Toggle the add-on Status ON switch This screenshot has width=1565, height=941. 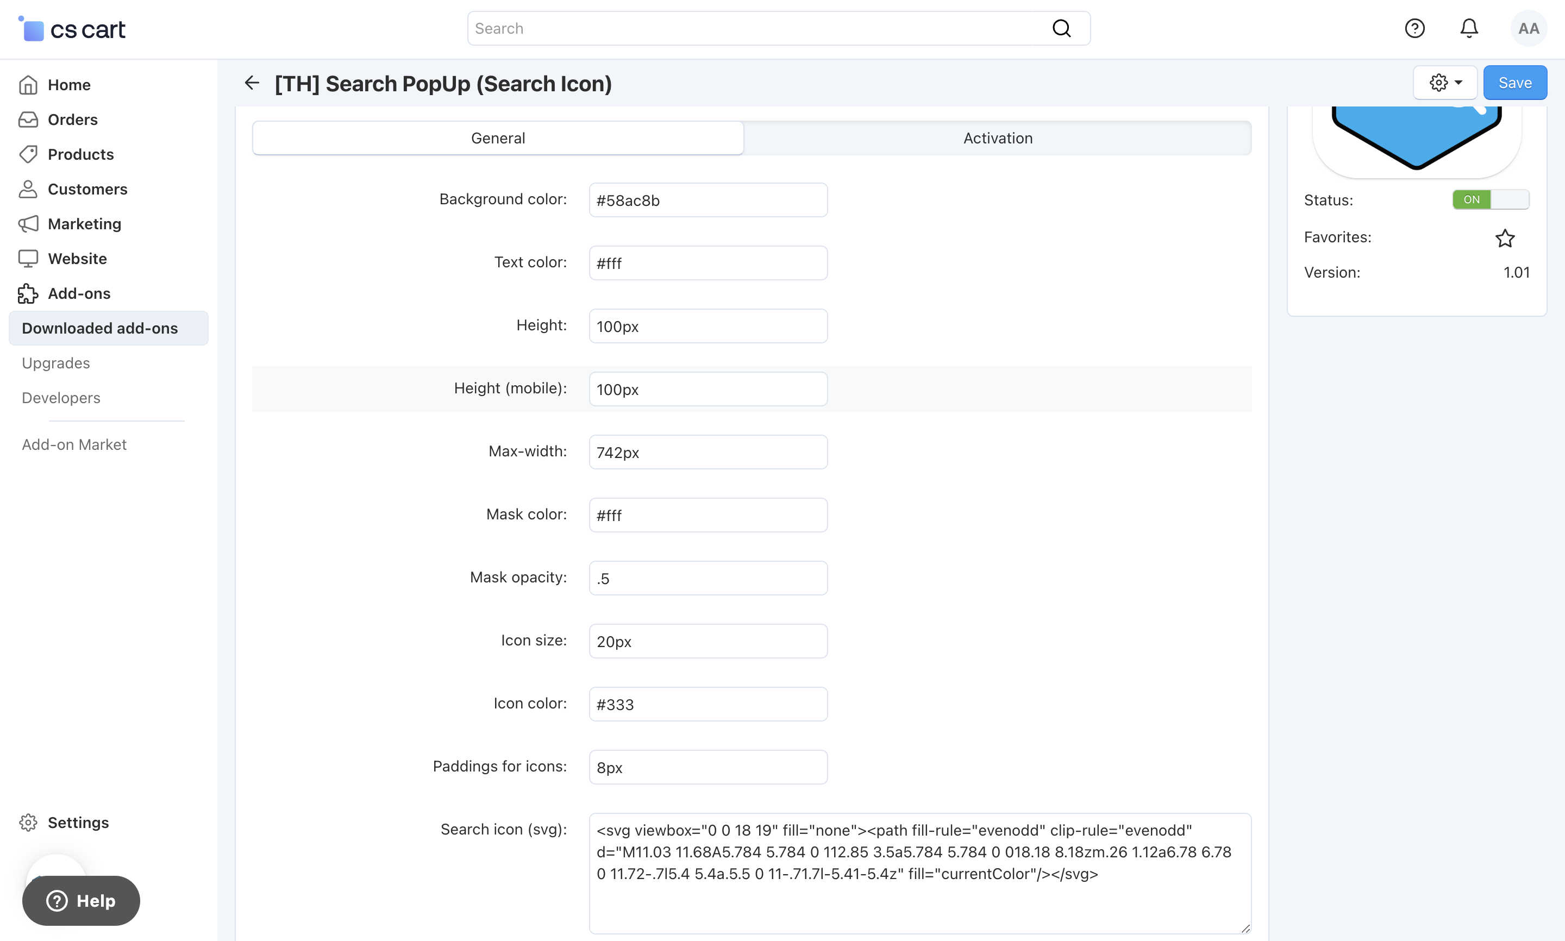tap(1490, 200)
